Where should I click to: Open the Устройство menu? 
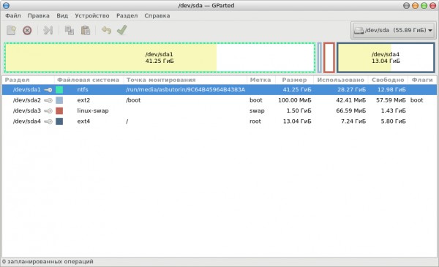point(92,15)
